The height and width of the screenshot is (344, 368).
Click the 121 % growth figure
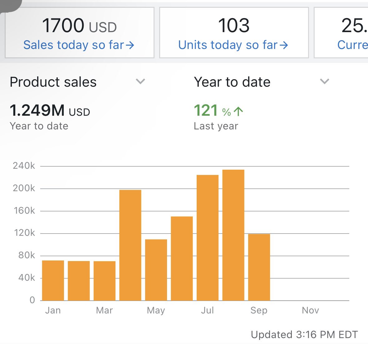(x=212, y=110)
